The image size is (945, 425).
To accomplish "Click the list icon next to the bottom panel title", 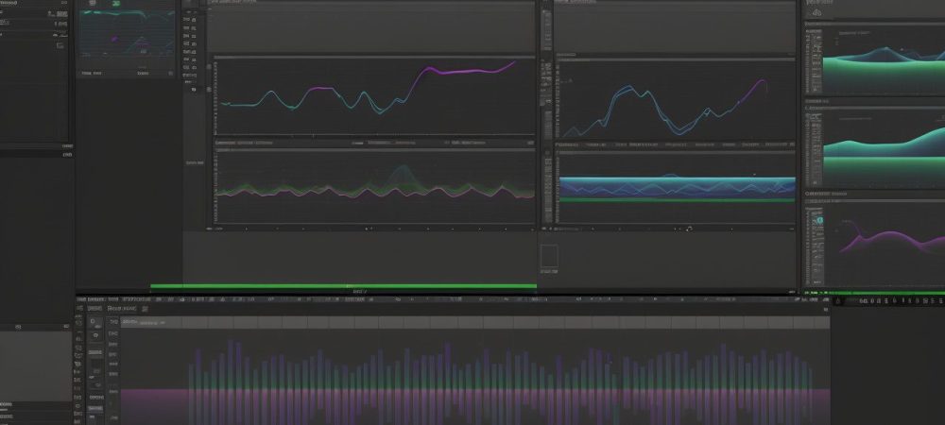I will pyautogui.click(x=145, y=309).
